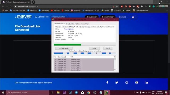170x95 pixels.
Task: Close the Up-4ever browser tab
Action: pos(29,2)
